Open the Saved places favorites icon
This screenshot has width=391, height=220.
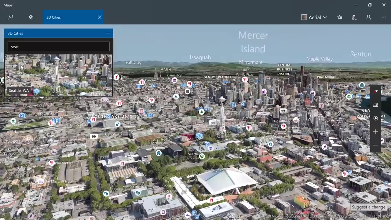[340, 17]
